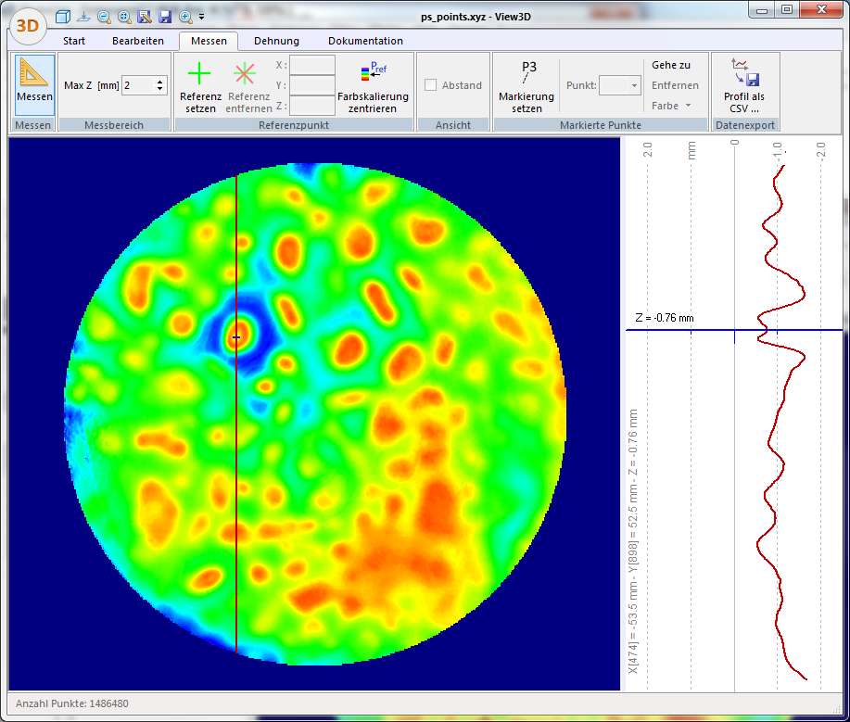Click the P3 Markierung setzen icon
850x722 pixels.
tap(527, 72)
